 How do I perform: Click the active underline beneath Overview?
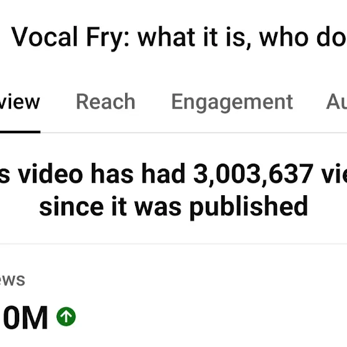tap(20, 132)
